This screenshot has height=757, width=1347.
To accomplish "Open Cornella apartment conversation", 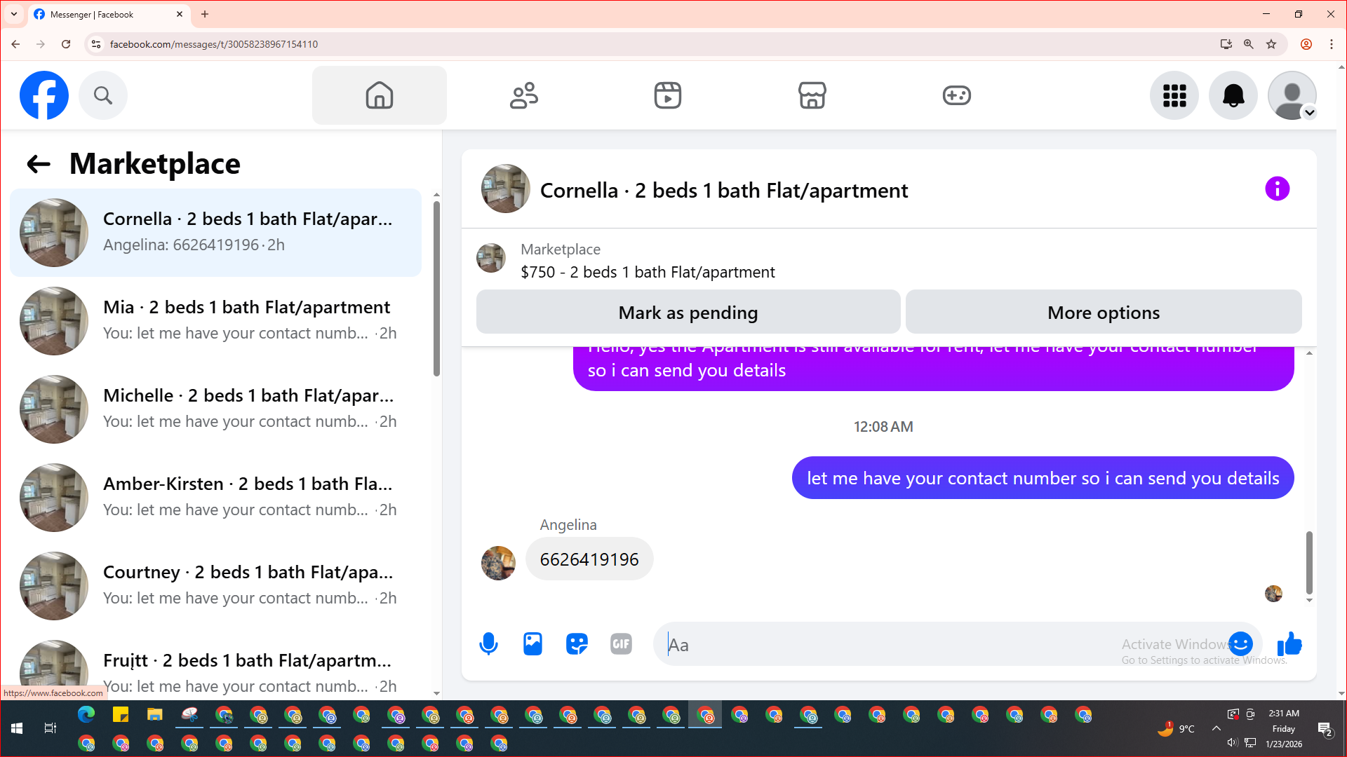I will click(x=216, y=233).
